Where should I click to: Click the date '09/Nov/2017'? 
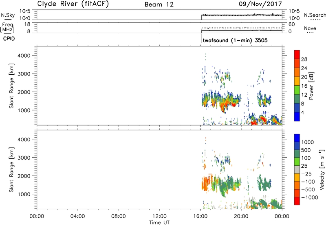tap(260, 4)
